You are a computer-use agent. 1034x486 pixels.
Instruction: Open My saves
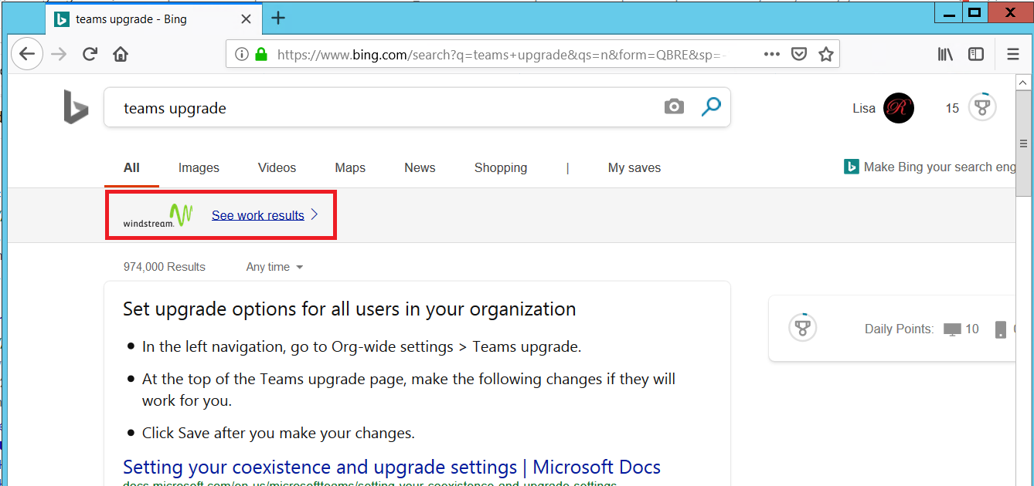(634, 167)
